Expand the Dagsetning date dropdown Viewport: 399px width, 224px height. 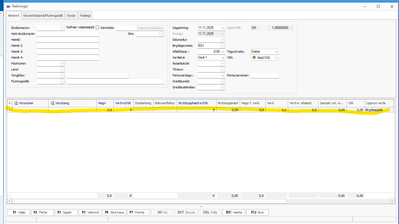click(x=223, y=28)
